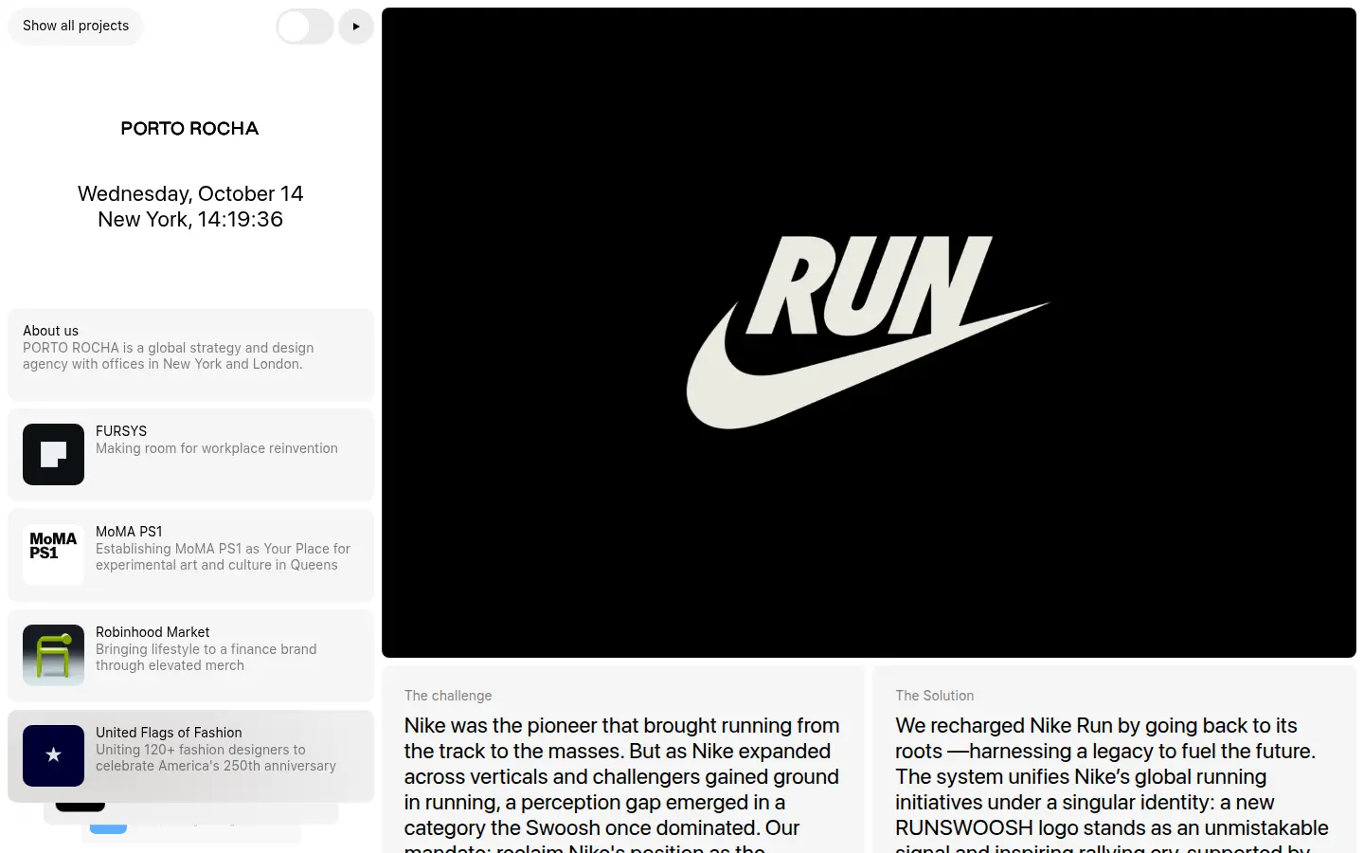Image resolution: width=1364 pixels, height=853 pixels.
Task: Click the New York time display
Action: 190,219
